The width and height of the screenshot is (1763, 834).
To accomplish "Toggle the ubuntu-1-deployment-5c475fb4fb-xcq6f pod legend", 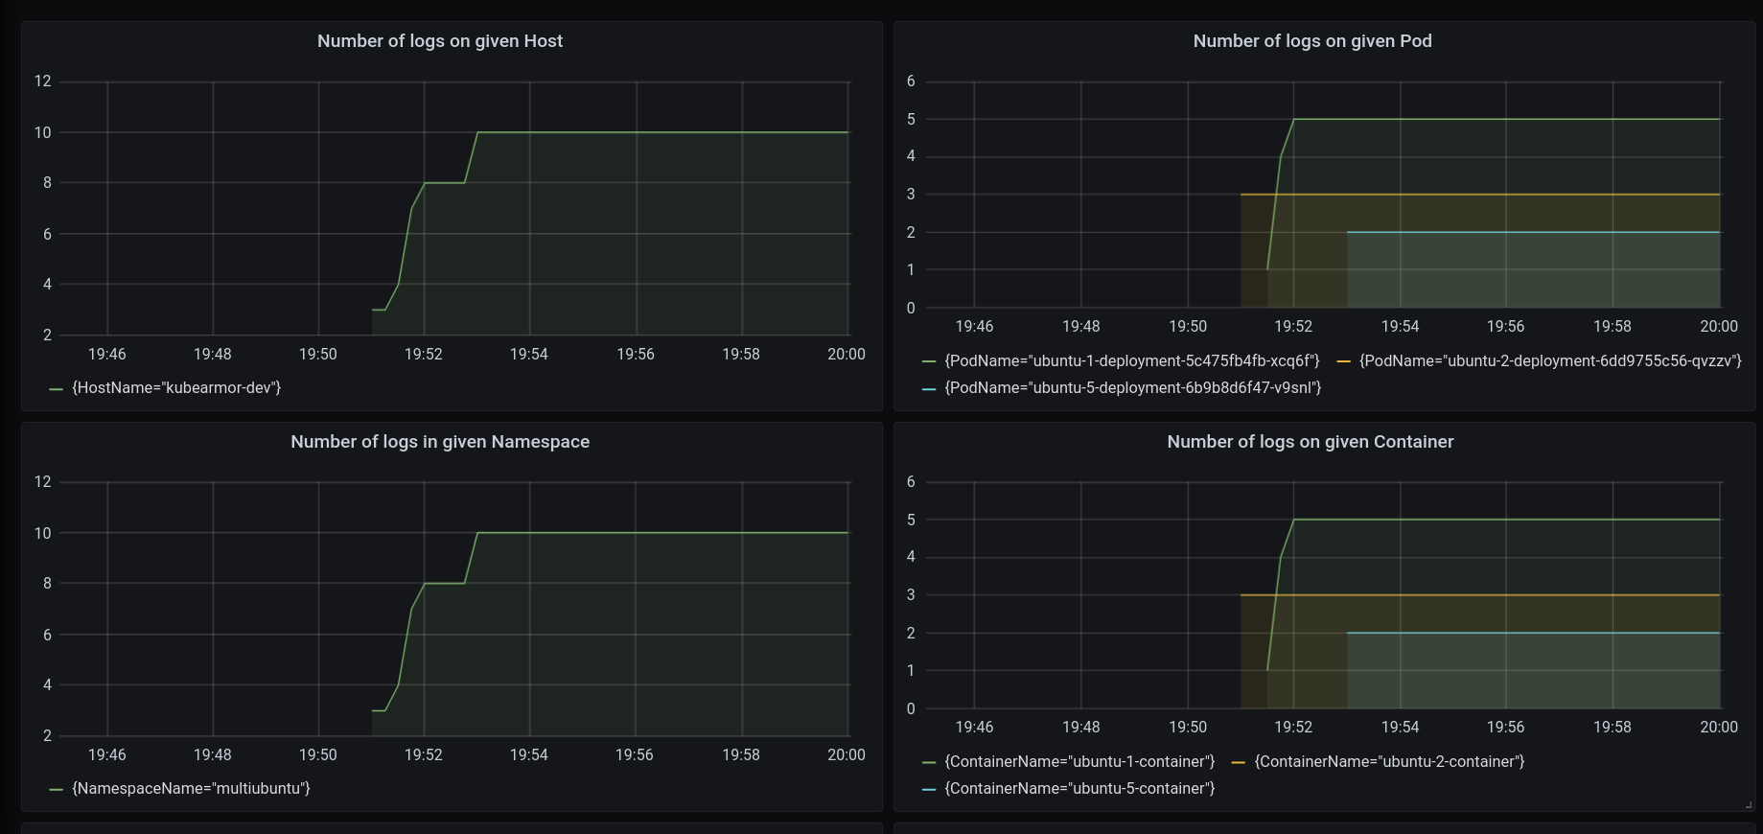I will click(x=1132, y=361).
